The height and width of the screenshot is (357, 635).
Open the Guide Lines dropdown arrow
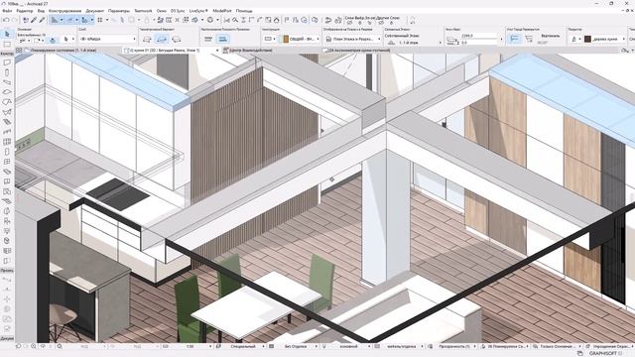pyautogui.click(x=62, y=20)
